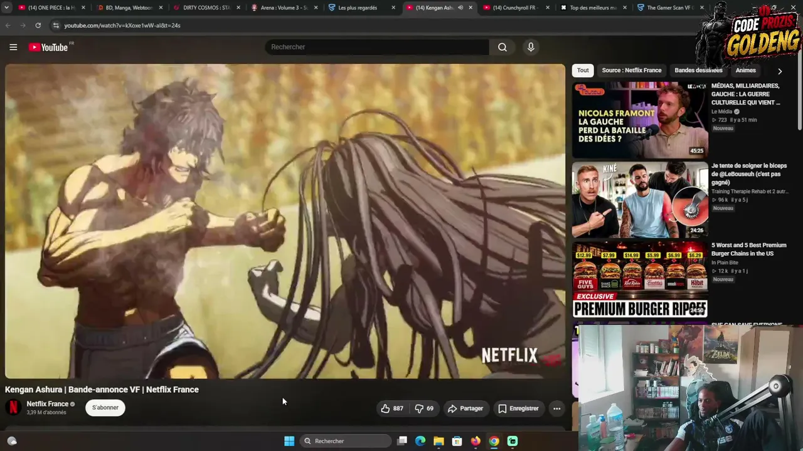
Task: Select the Bandes dessinées chip
Action: click(698, 70)
